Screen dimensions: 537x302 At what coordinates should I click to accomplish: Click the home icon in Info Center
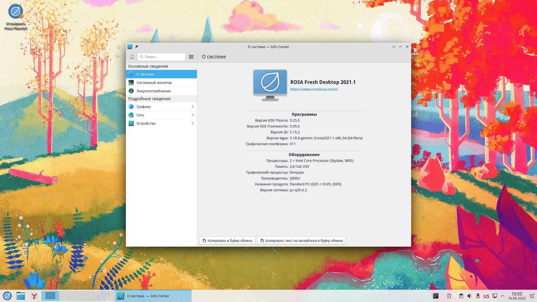132,57
